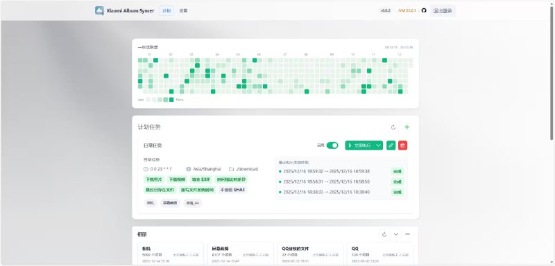Click the Xiaomi Album Syncer cloud logo
The image size is (555, 266).
tap(99, 10)
